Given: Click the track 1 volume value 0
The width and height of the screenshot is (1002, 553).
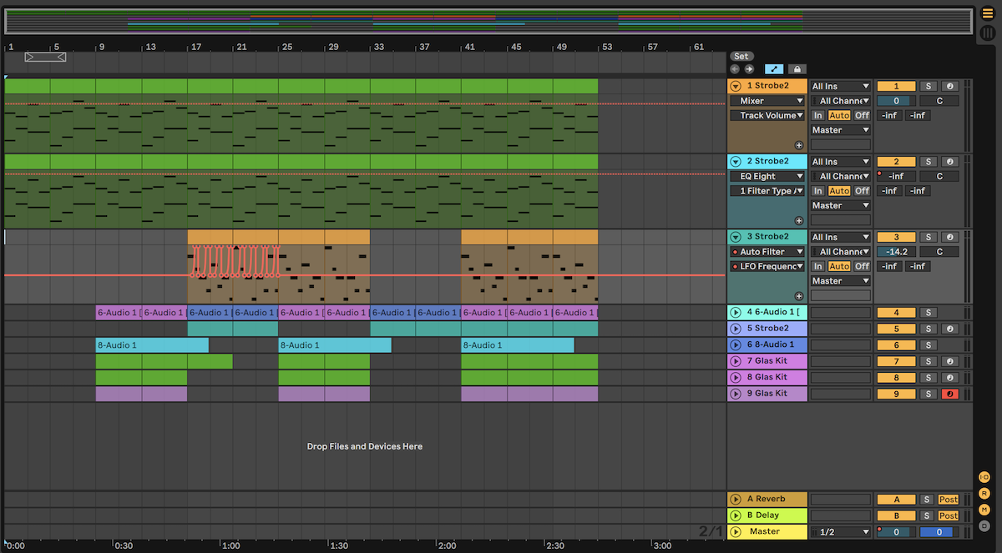Looking at the screenshot, I should tap(896, 101).
